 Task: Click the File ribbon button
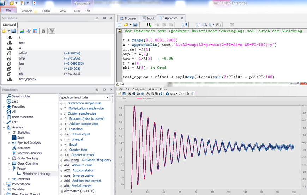(8, 11)
